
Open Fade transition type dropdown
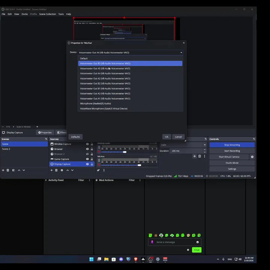point(183,145)
